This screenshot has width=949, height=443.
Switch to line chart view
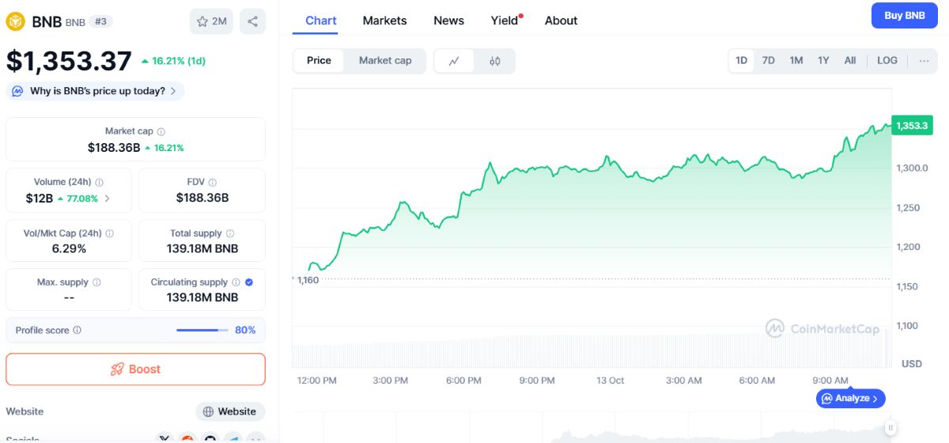click(454, 61)
